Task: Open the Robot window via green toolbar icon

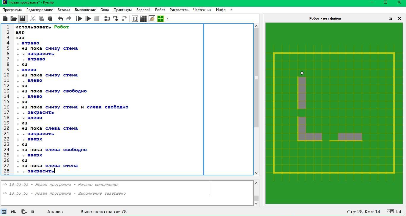Action: (x=160, y=19)
